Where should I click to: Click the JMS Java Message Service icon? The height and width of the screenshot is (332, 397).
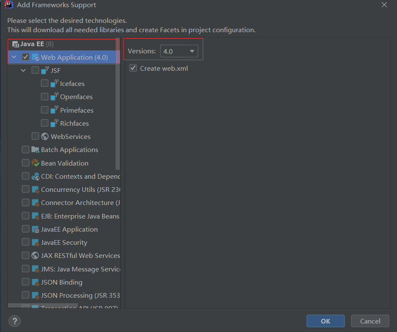(36, 269)
